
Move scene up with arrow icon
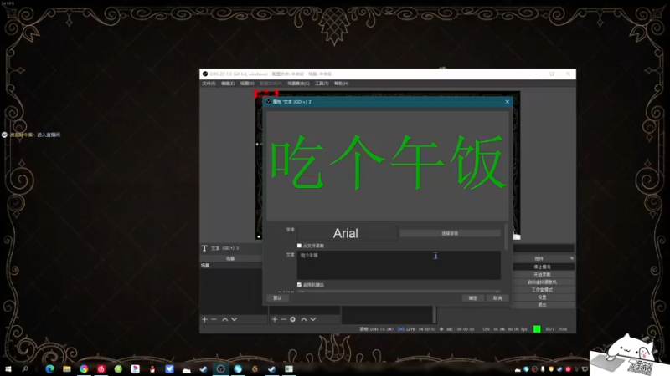(x=224, y=319)
